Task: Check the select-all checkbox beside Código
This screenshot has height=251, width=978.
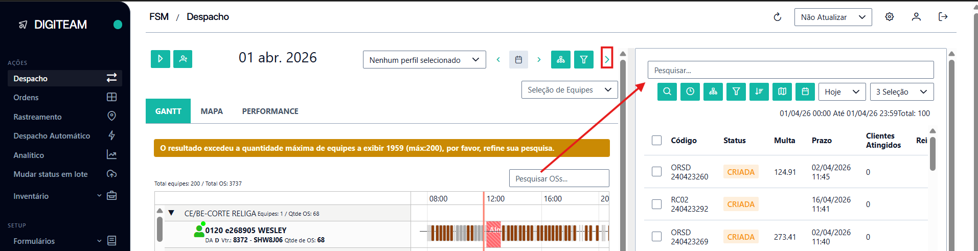Action: coord(657,141)
